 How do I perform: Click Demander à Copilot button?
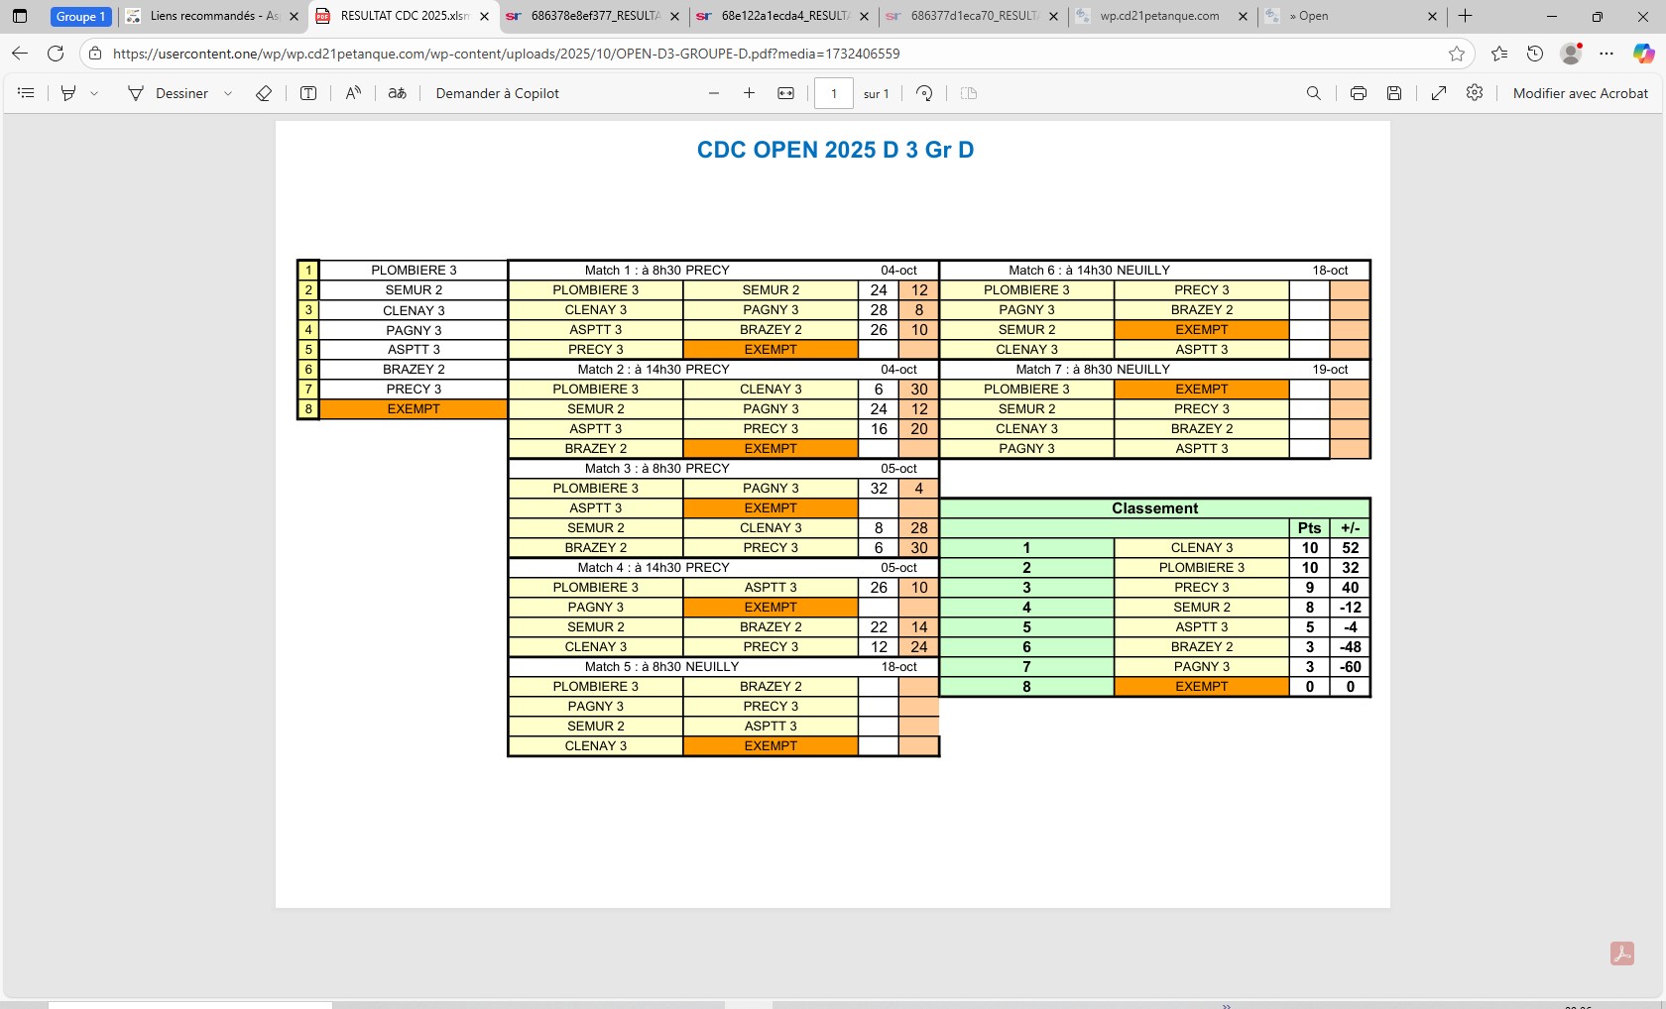click(x=497, y=93)
